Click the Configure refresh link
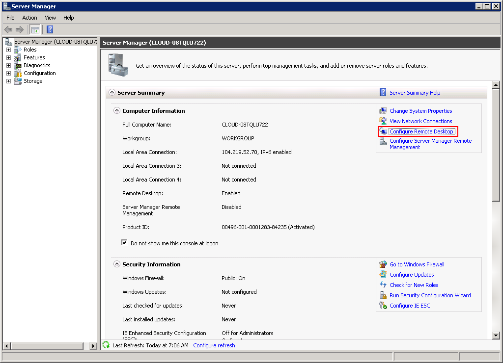Screen dimensions: 503x363 [x=214, y=345]
